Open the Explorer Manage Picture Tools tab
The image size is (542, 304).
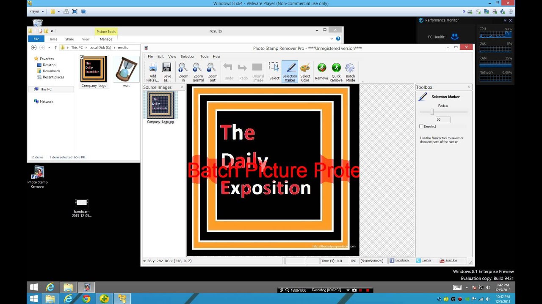[x=106, y=39]
